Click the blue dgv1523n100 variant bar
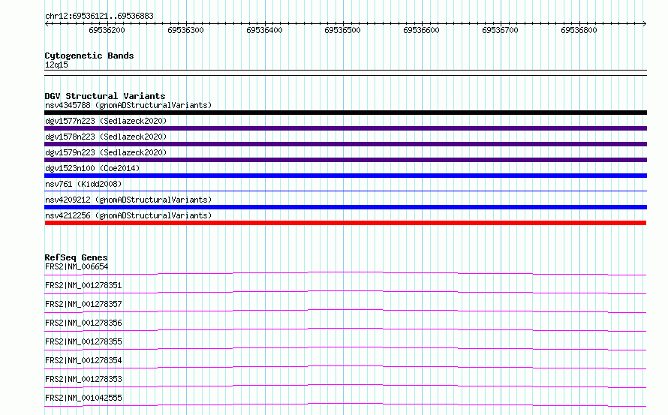Screen dimensions: 668x415 click(x=345, y=176)
